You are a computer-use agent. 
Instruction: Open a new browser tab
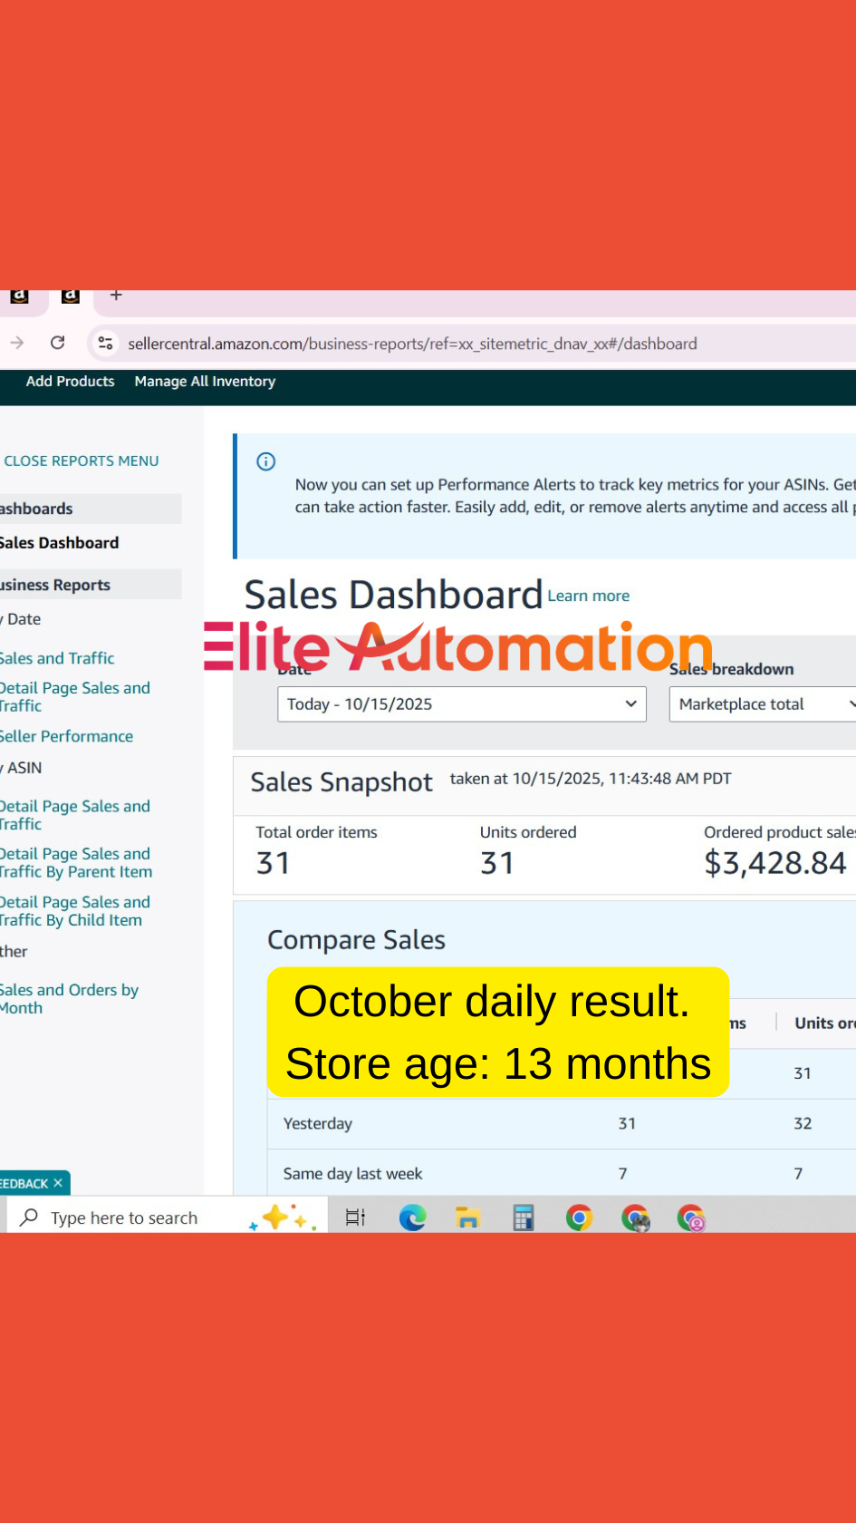pos(116,296)
